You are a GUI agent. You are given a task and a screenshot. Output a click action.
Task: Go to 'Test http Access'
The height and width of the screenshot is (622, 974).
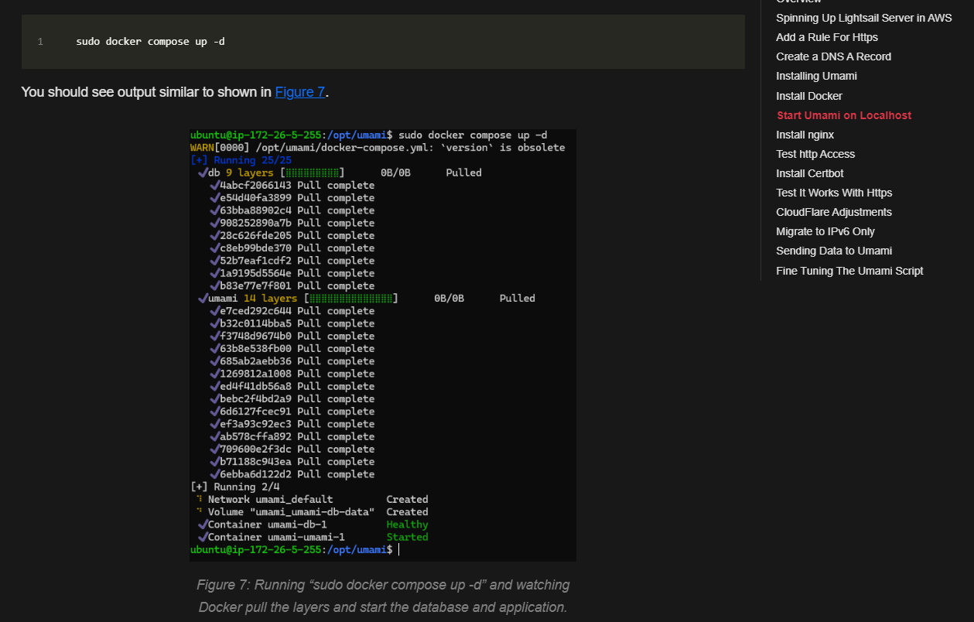coord(815,154)
